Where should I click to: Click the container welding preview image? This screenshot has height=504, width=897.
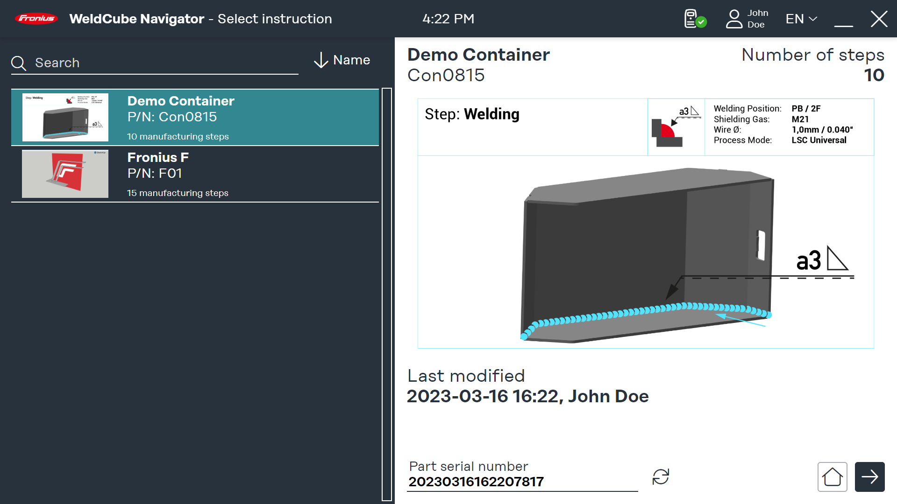(645, 252)
